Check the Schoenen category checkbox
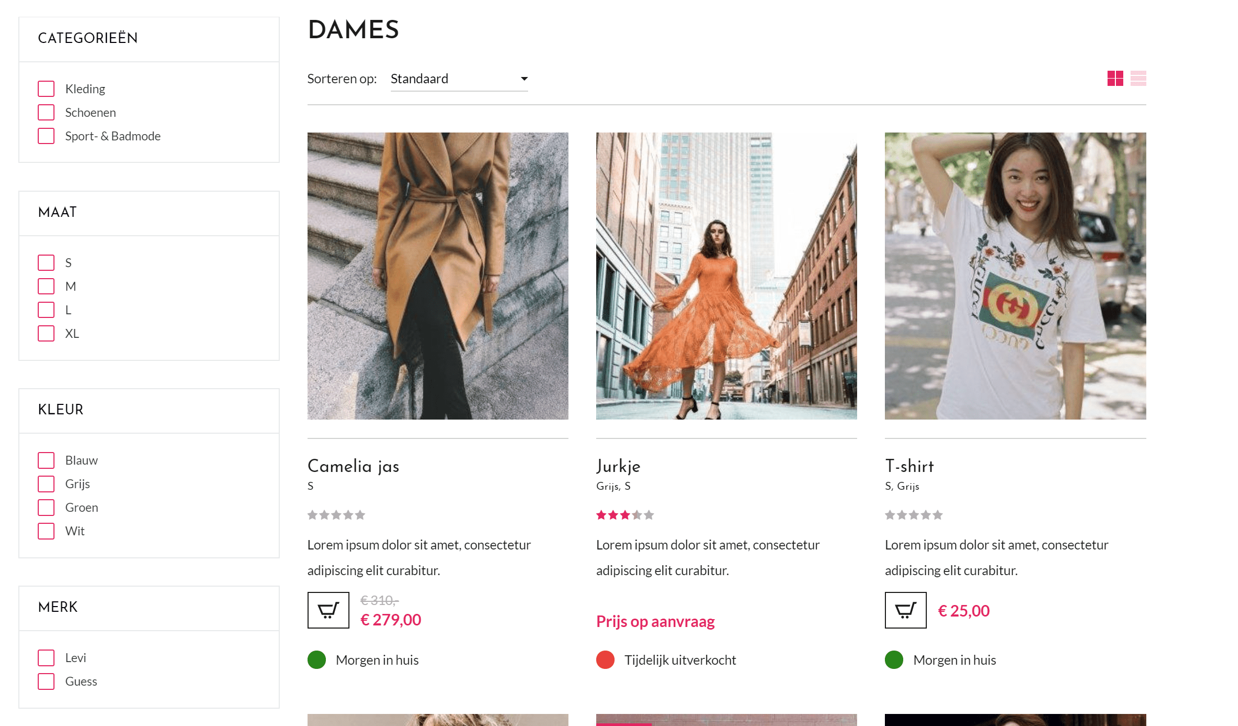The image size is (1238, 726). click(46, 113)
